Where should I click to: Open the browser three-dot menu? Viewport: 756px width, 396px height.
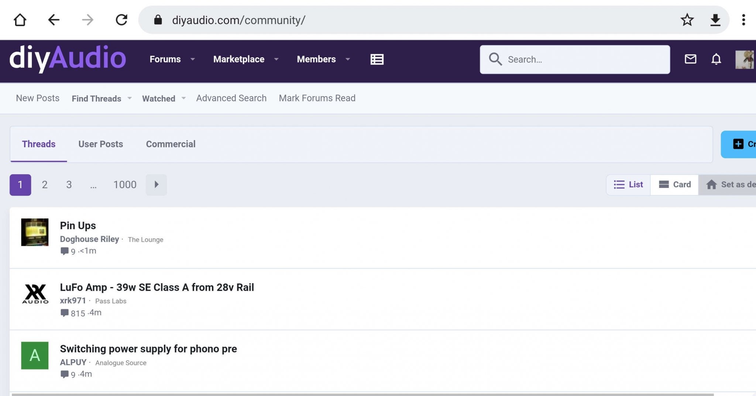click(x=743, y=20)
